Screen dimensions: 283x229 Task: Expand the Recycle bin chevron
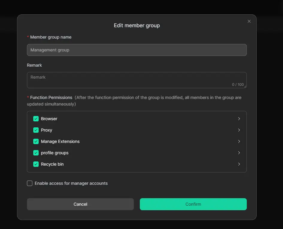[239, 164]
